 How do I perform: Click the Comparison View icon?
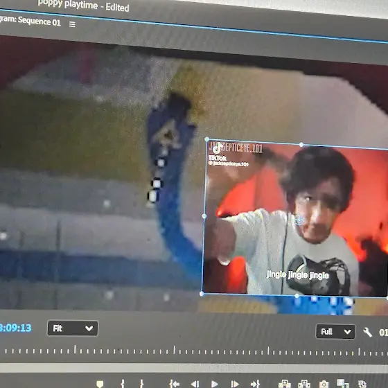point(343,384)
